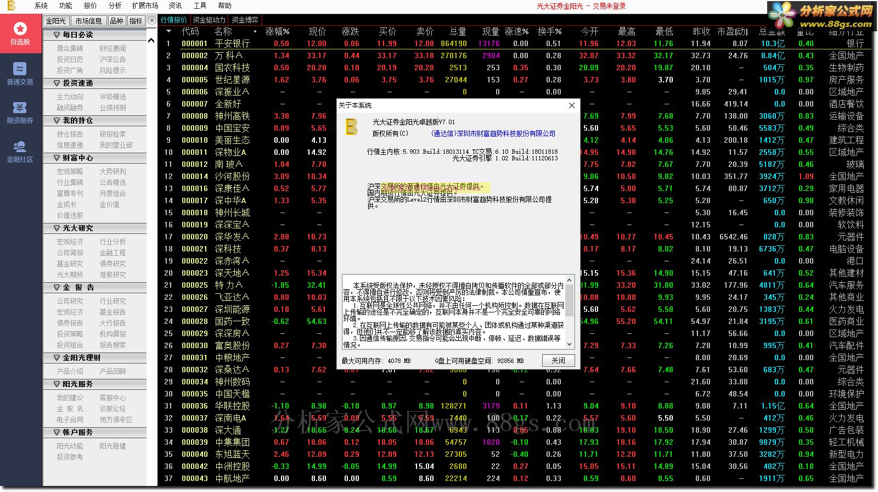This screenshot has height=492, width=878.
Task: Switch to the 市场信息 tab
Action: click(88, 21)
